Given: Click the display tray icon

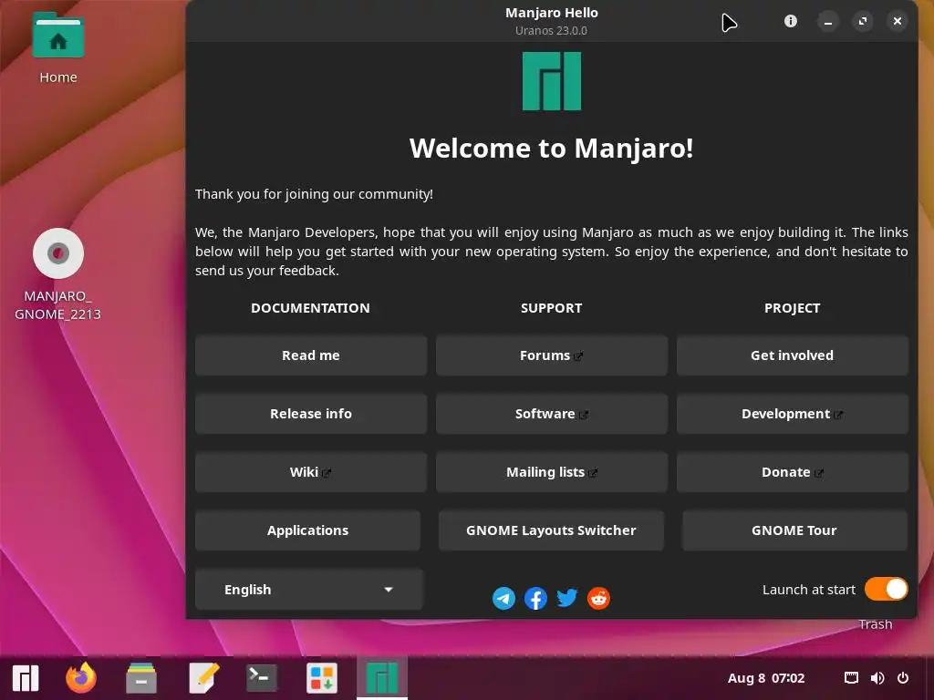Looking at the screenshot, I should (852, 678).
